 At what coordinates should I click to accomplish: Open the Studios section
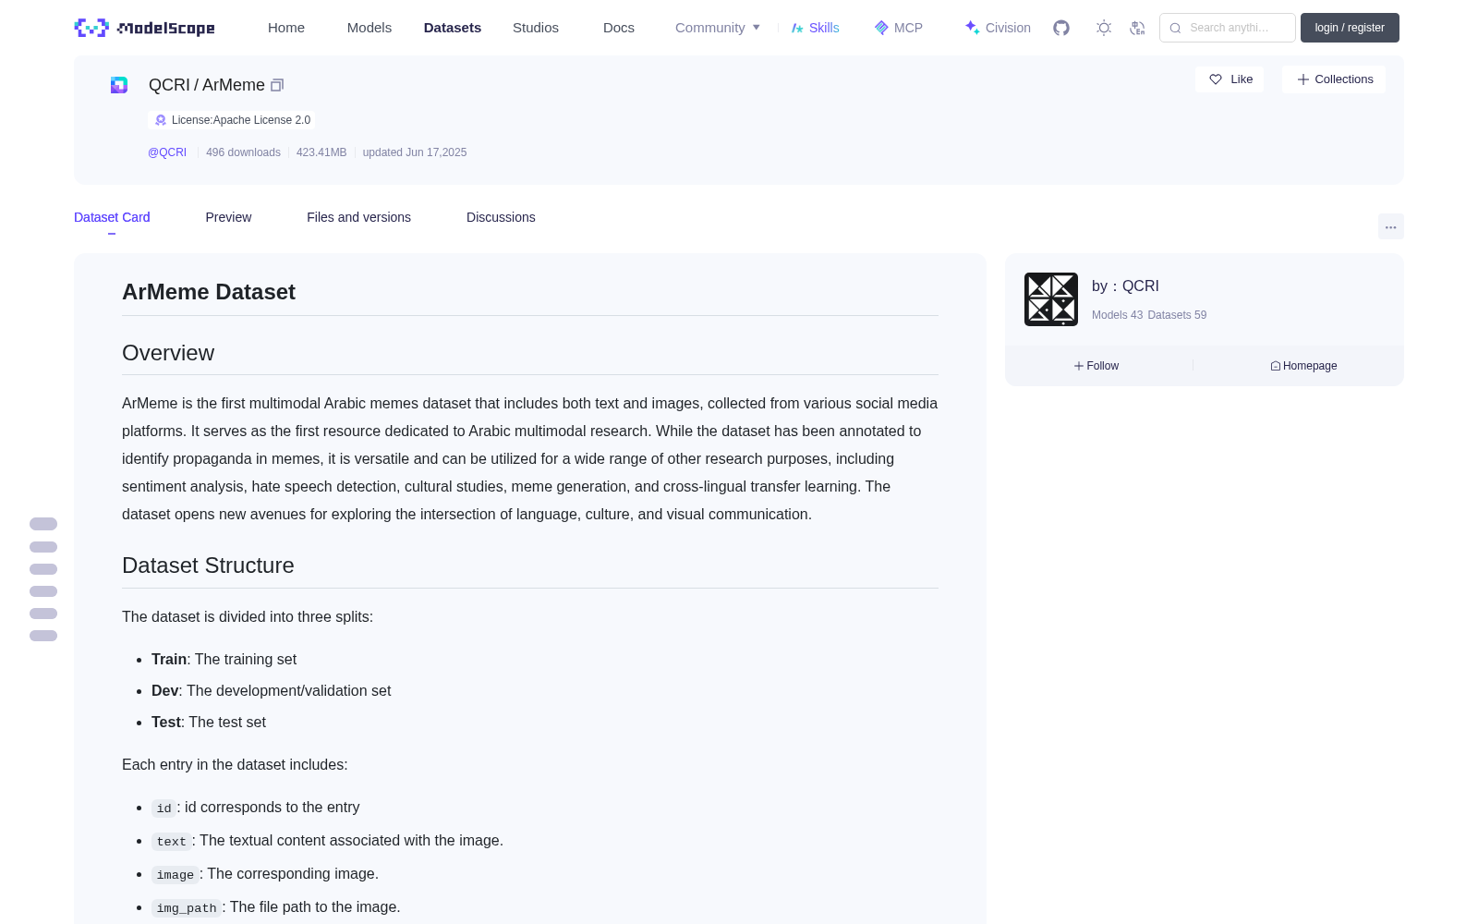[536, 28]
